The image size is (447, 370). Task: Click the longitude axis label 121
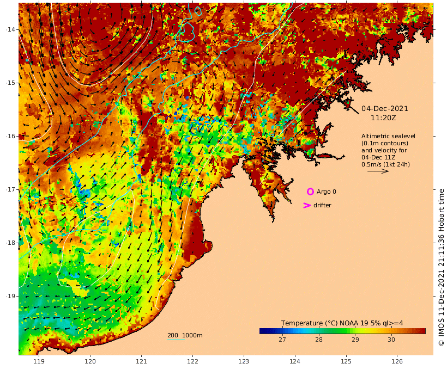141,361
